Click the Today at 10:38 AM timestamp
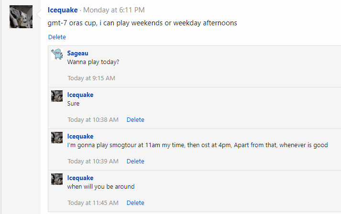 pyautogui.click(x=93, y=119)
